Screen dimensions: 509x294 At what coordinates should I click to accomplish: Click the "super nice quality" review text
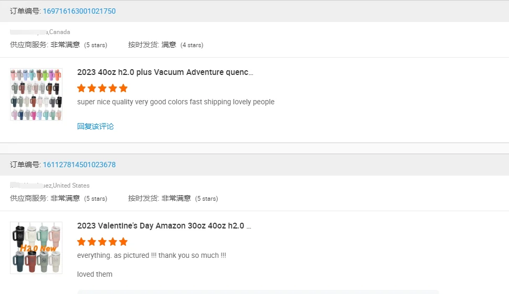175,102
